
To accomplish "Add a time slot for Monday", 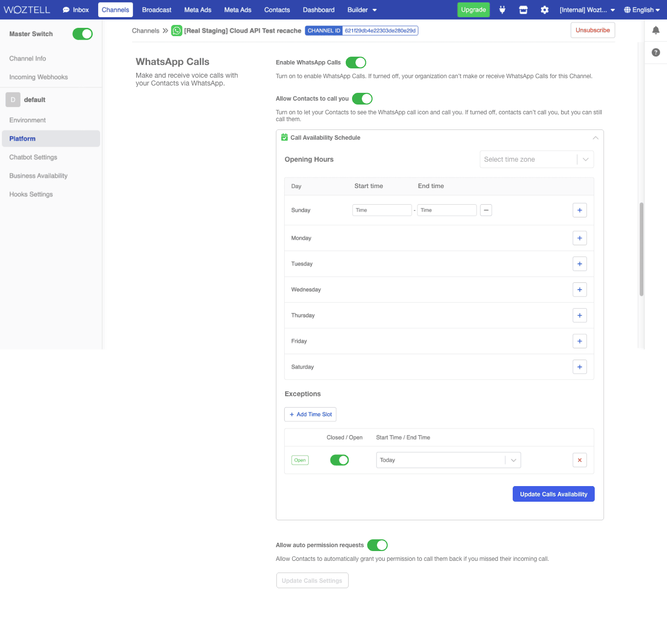I will click(580, 238).
